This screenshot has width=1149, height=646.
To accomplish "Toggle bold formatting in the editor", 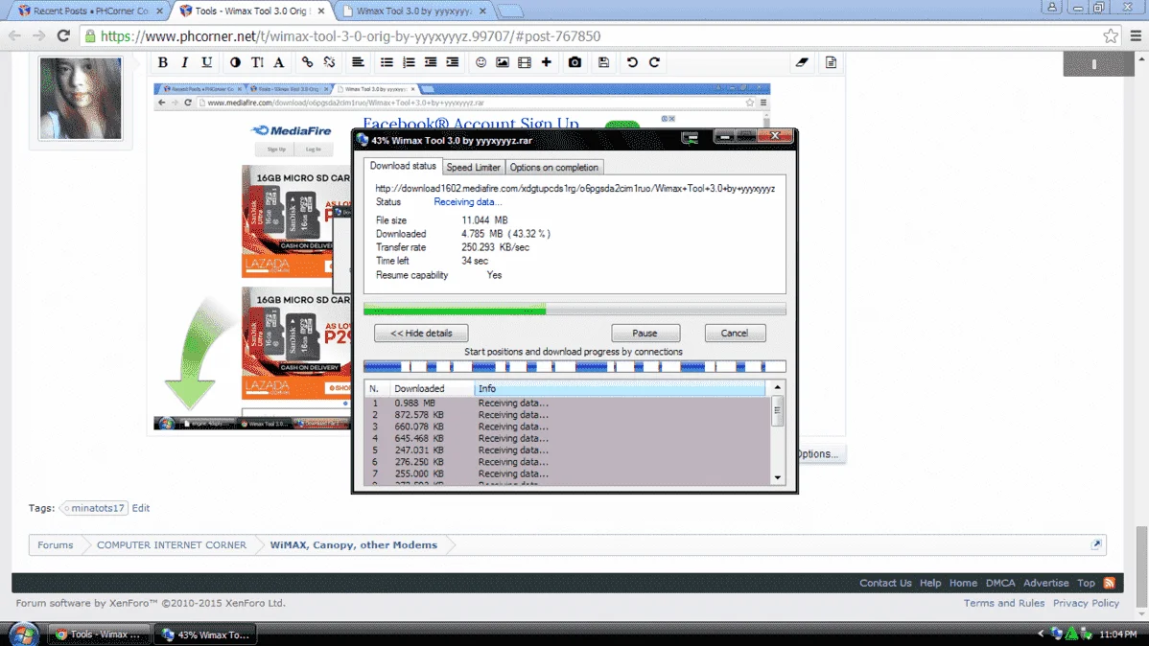I will click(163, 62).
